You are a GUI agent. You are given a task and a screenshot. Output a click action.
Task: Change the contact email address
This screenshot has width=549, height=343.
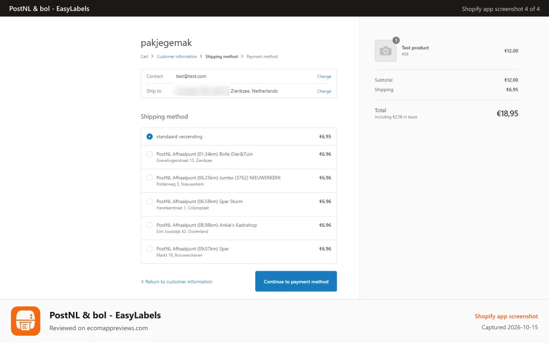coord(324,76)
